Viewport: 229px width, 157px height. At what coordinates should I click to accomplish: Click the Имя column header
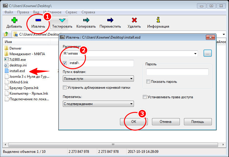point(27,42)
